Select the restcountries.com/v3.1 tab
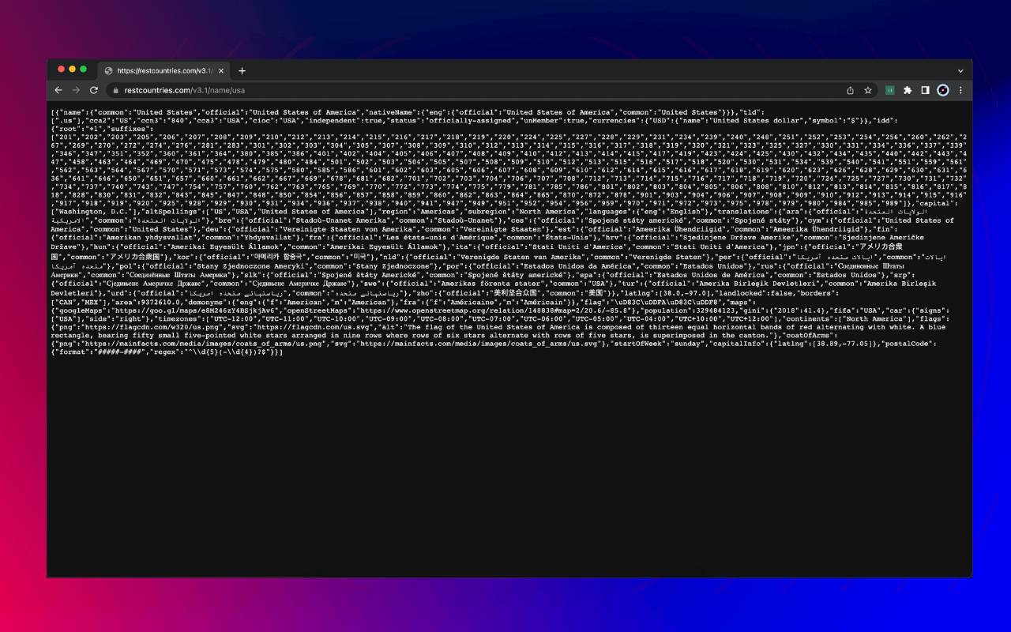This screenshot has width=1011, height=632. tap(162, 70)
